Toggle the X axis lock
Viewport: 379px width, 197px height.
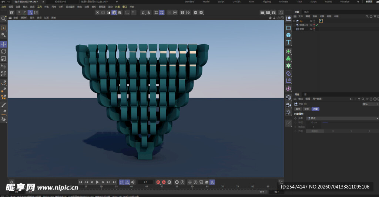tap(19, 12)
